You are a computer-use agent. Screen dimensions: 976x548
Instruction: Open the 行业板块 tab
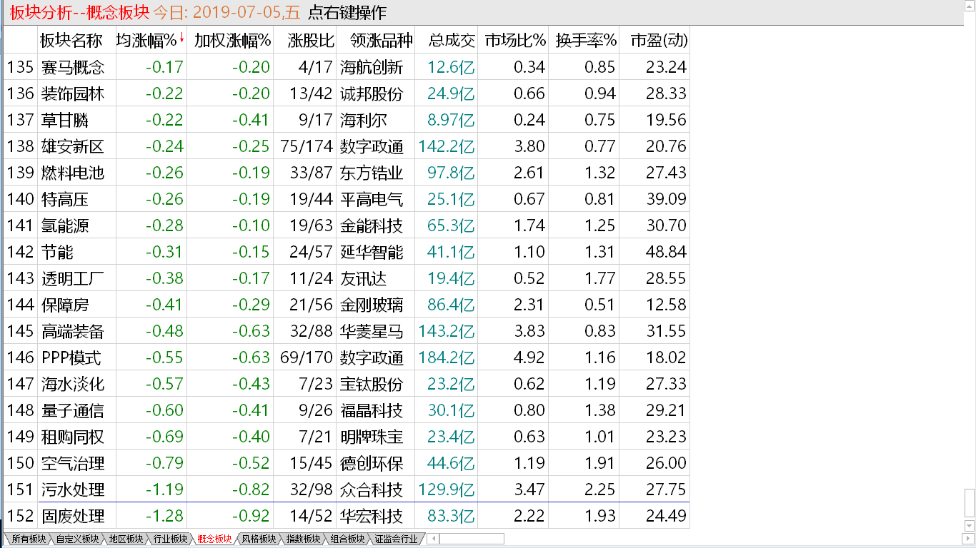[x=170, y=539]
